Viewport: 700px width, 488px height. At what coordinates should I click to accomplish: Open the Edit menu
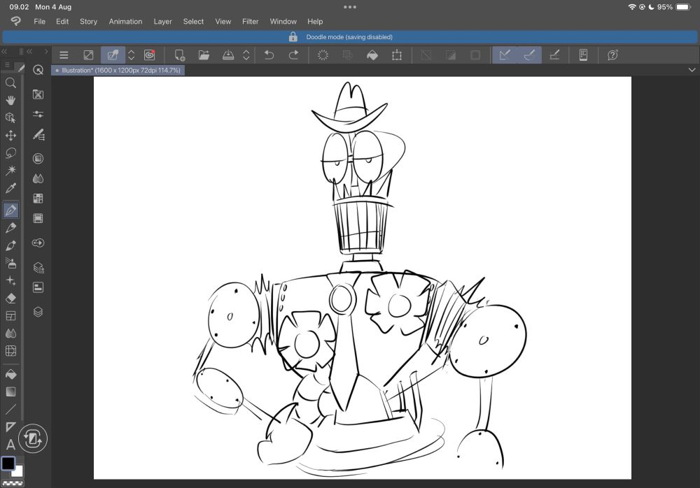click(x=62, y=22)
